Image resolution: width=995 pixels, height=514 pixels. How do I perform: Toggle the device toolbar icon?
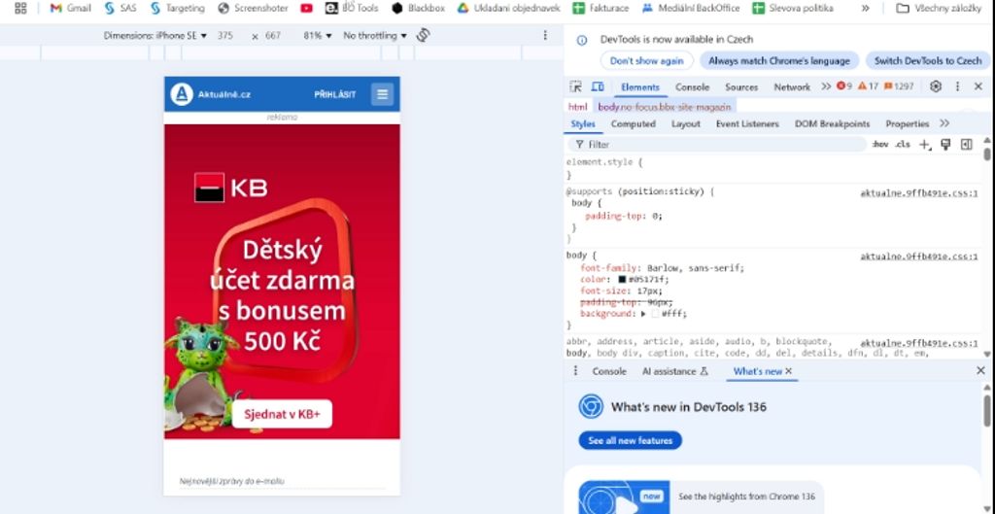598,86
